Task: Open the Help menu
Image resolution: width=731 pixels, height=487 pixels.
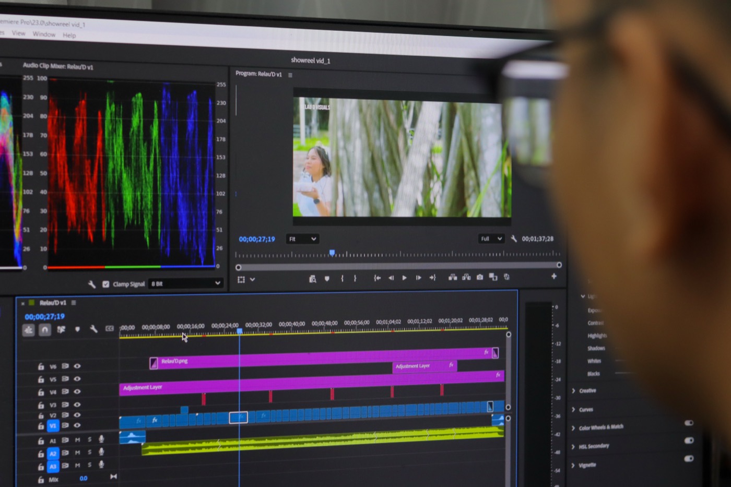Action: [69, 35]
